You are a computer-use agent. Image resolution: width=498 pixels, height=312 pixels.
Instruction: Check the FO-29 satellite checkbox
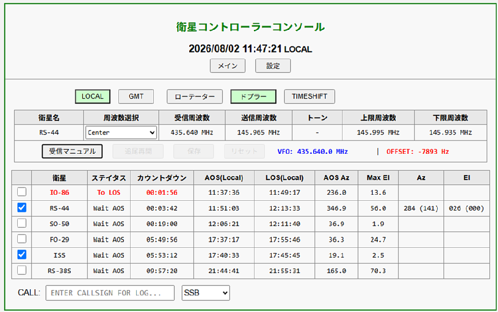[22, 238]
